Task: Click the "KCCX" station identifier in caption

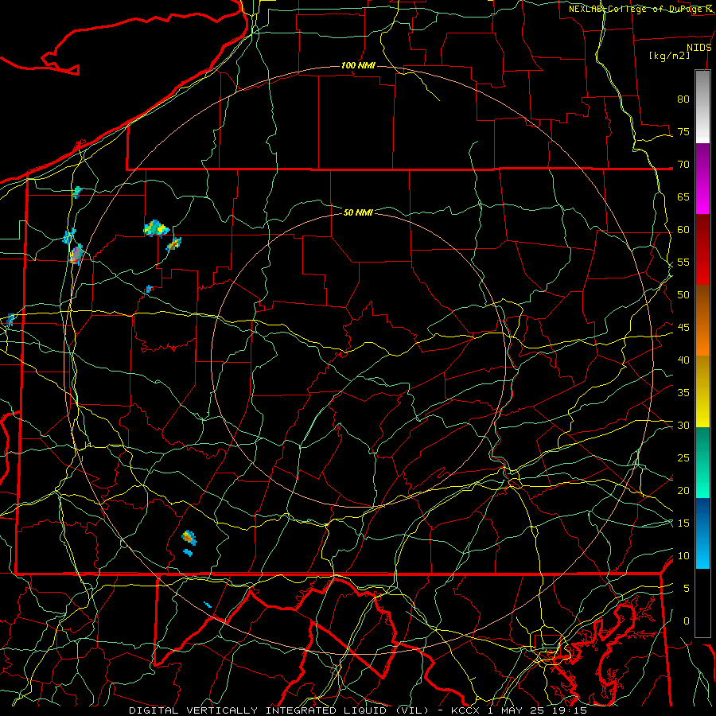Action: [x=466, y=710]
